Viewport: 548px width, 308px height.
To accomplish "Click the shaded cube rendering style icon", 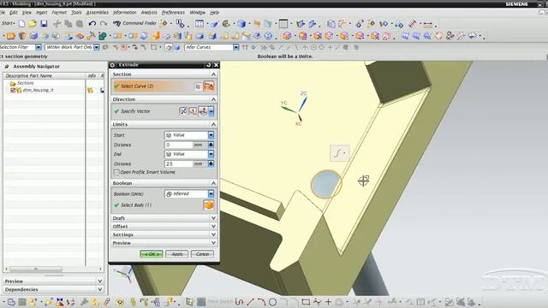I will [x=241, y=24].
